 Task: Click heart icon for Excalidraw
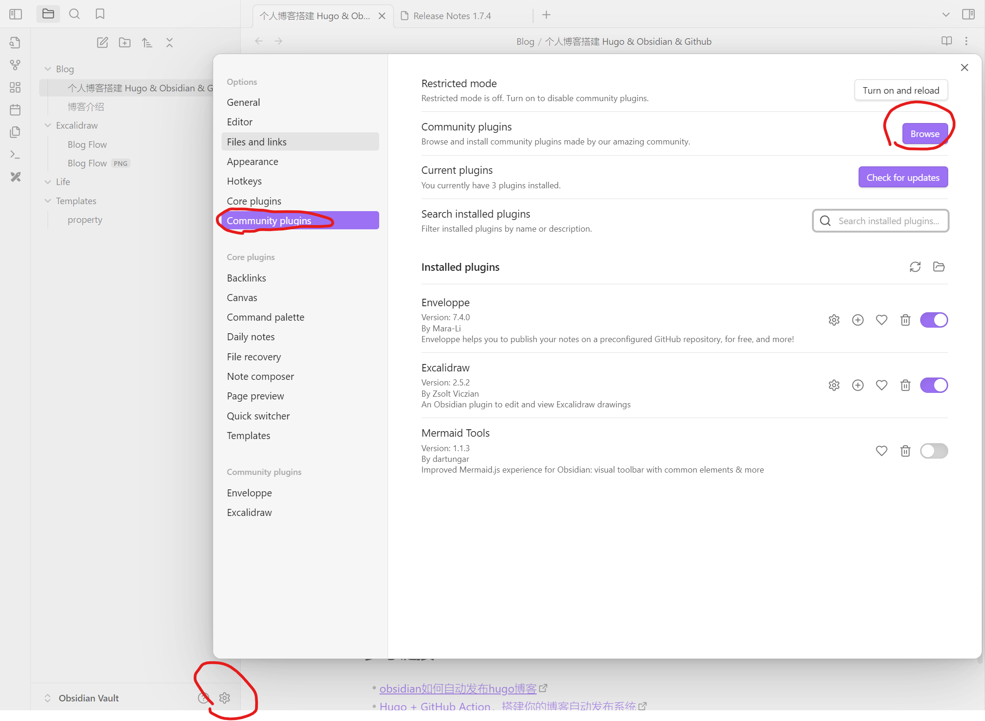(881, 385)
